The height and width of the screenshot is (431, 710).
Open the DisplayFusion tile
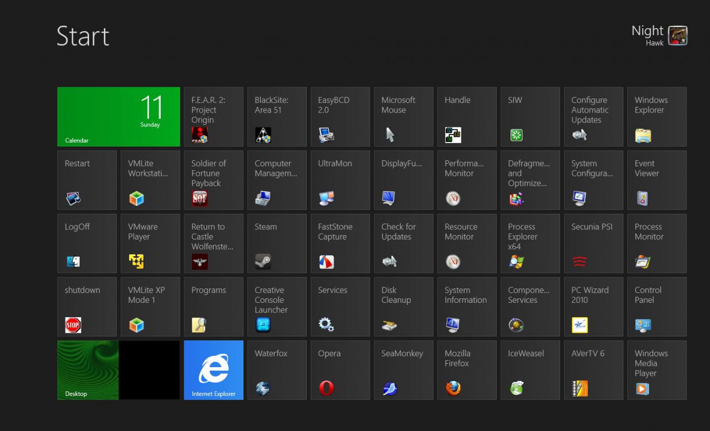coord(404,180)
